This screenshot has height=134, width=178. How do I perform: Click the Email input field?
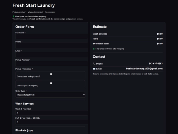[x=52, y=55]
